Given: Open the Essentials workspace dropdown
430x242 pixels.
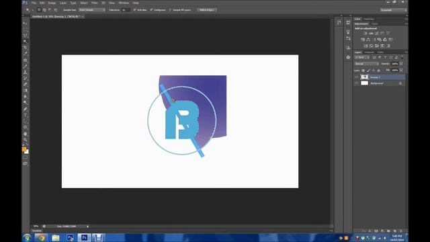Looking at the screenshot, I should tap(393, 10).
